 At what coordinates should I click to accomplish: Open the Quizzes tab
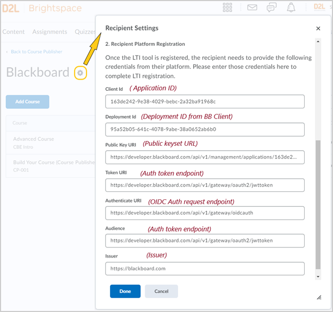tap(85, 32)
